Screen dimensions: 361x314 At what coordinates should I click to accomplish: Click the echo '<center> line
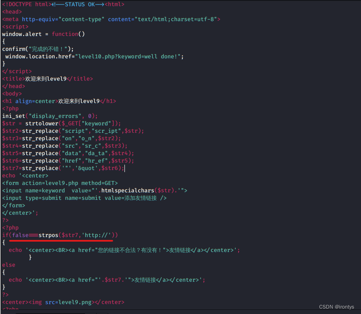(25, 175)
